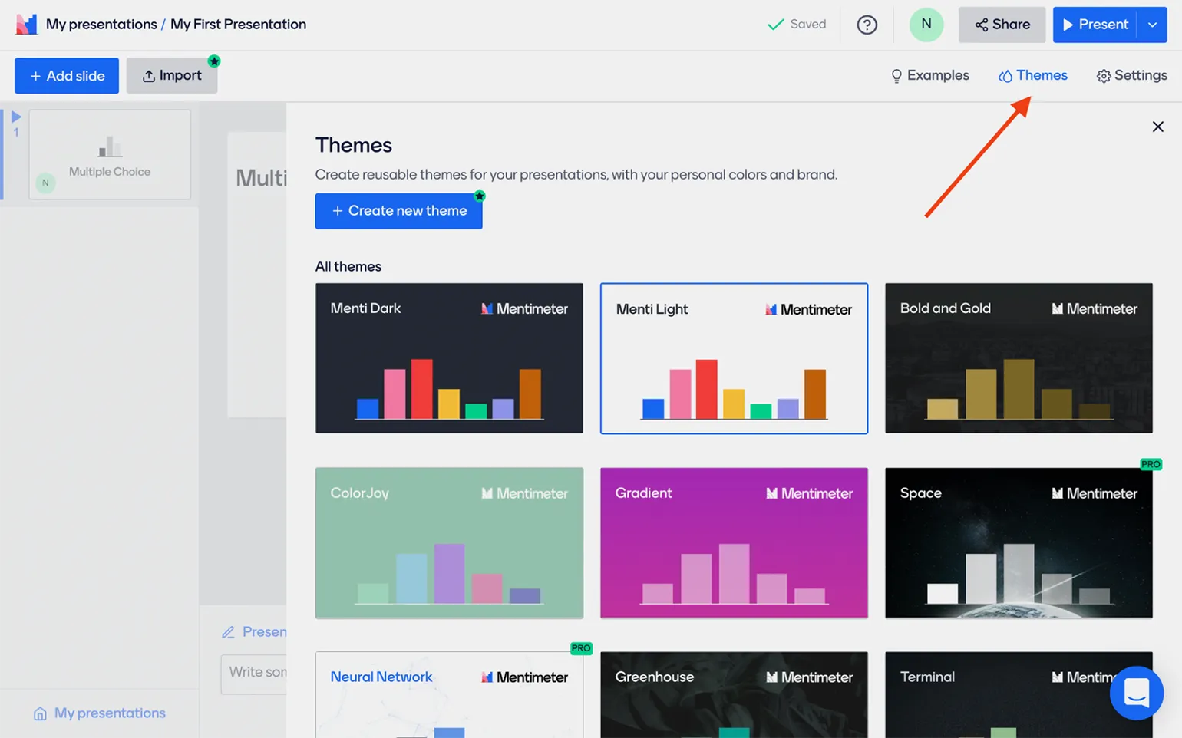This screenshot has height=738, width=1182.
Task: Start presenting with the Present button
Action: tap(1095, 25)
